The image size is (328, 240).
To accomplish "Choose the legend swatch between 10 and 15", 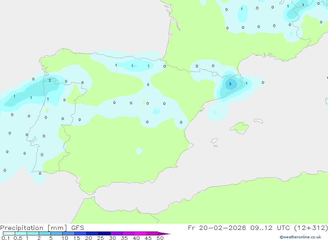I will click(69, 233).
